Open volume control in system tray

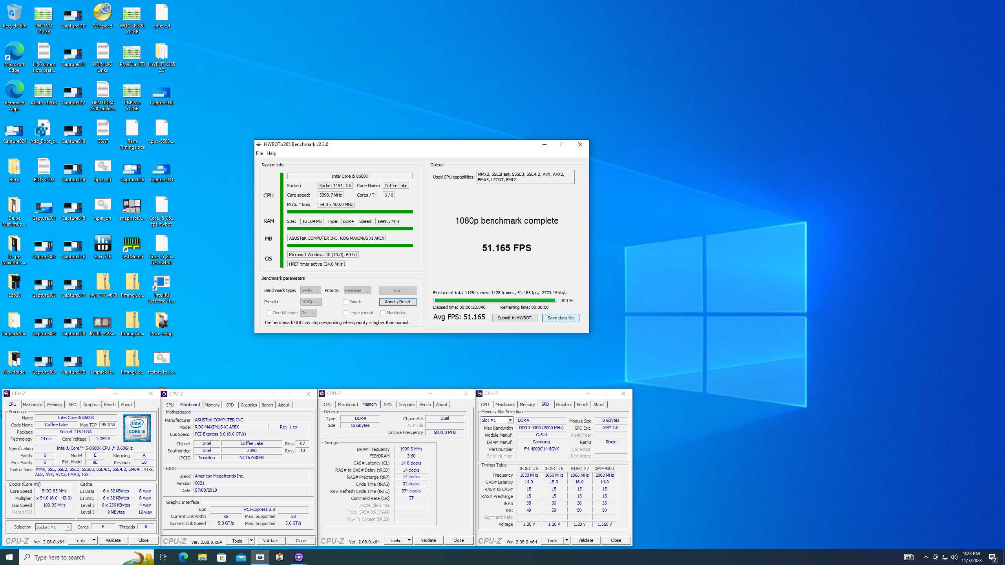pos(954,557)
